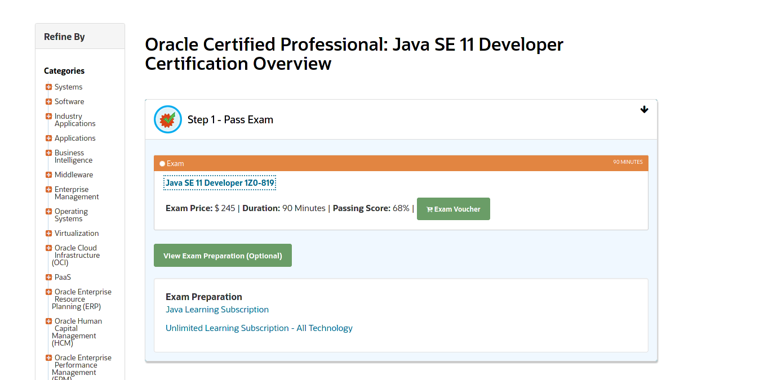Collapse Step 1 panel with down arrow
Screen dimensions: 773x380
pyautogui.click(x=645, y=110)
